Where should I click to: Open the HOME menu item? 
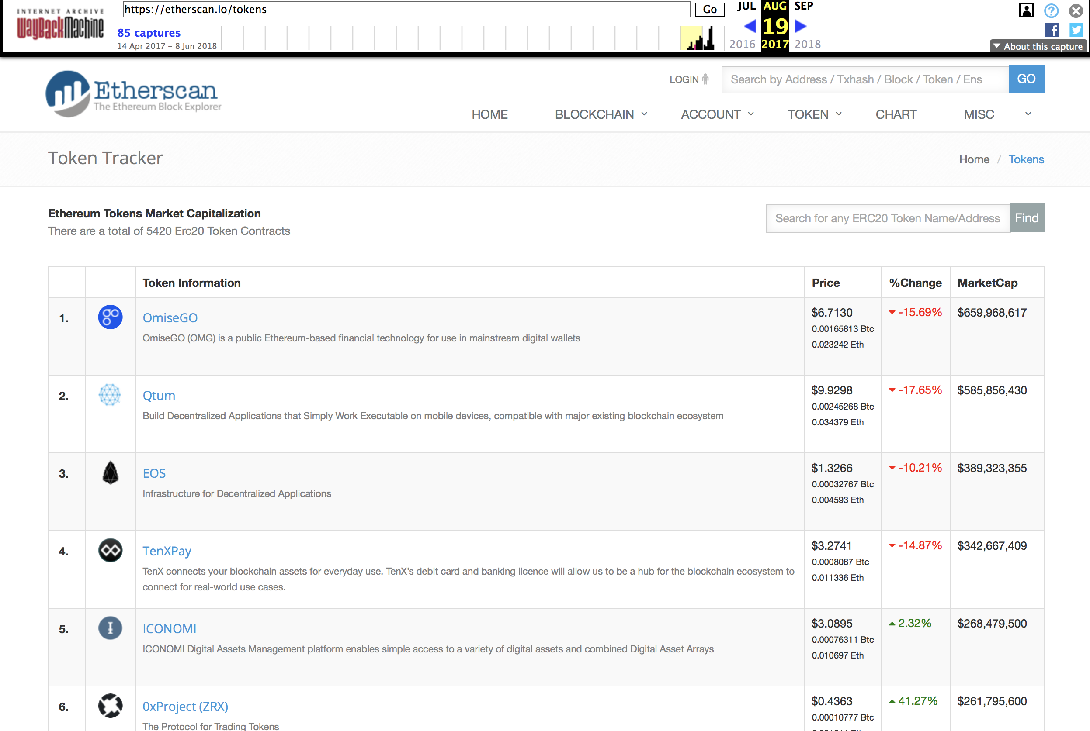[489, 114]
